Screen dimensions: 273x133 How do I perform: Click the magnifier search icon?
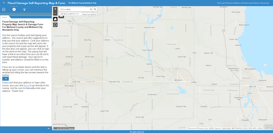tap(95, 10)
